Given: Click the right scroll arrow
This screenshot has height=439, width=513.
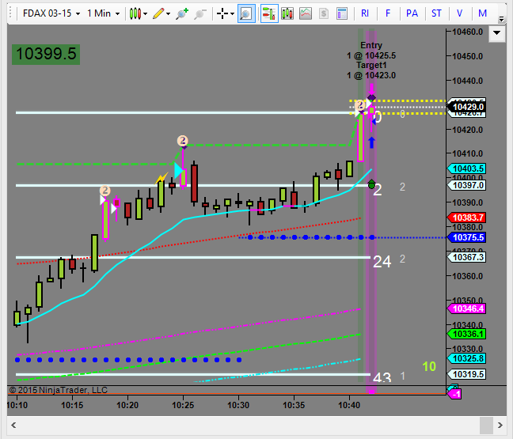Looking at the screenshot, I should [x=500, y=425].
